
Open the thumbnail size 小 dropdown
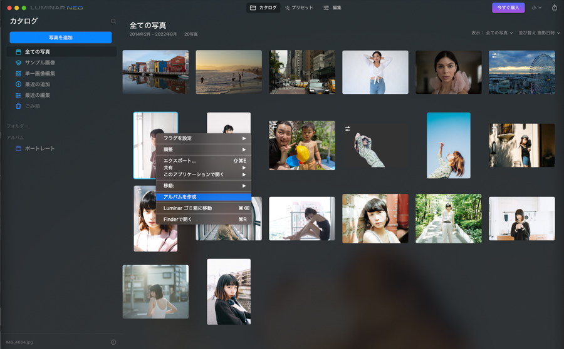point(536,8)
